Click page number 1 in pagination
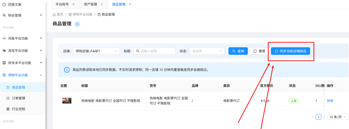The image size is (349, 129). (319, 117)
